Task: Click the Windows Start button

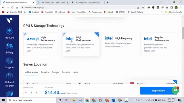Action: click(3, 100)
